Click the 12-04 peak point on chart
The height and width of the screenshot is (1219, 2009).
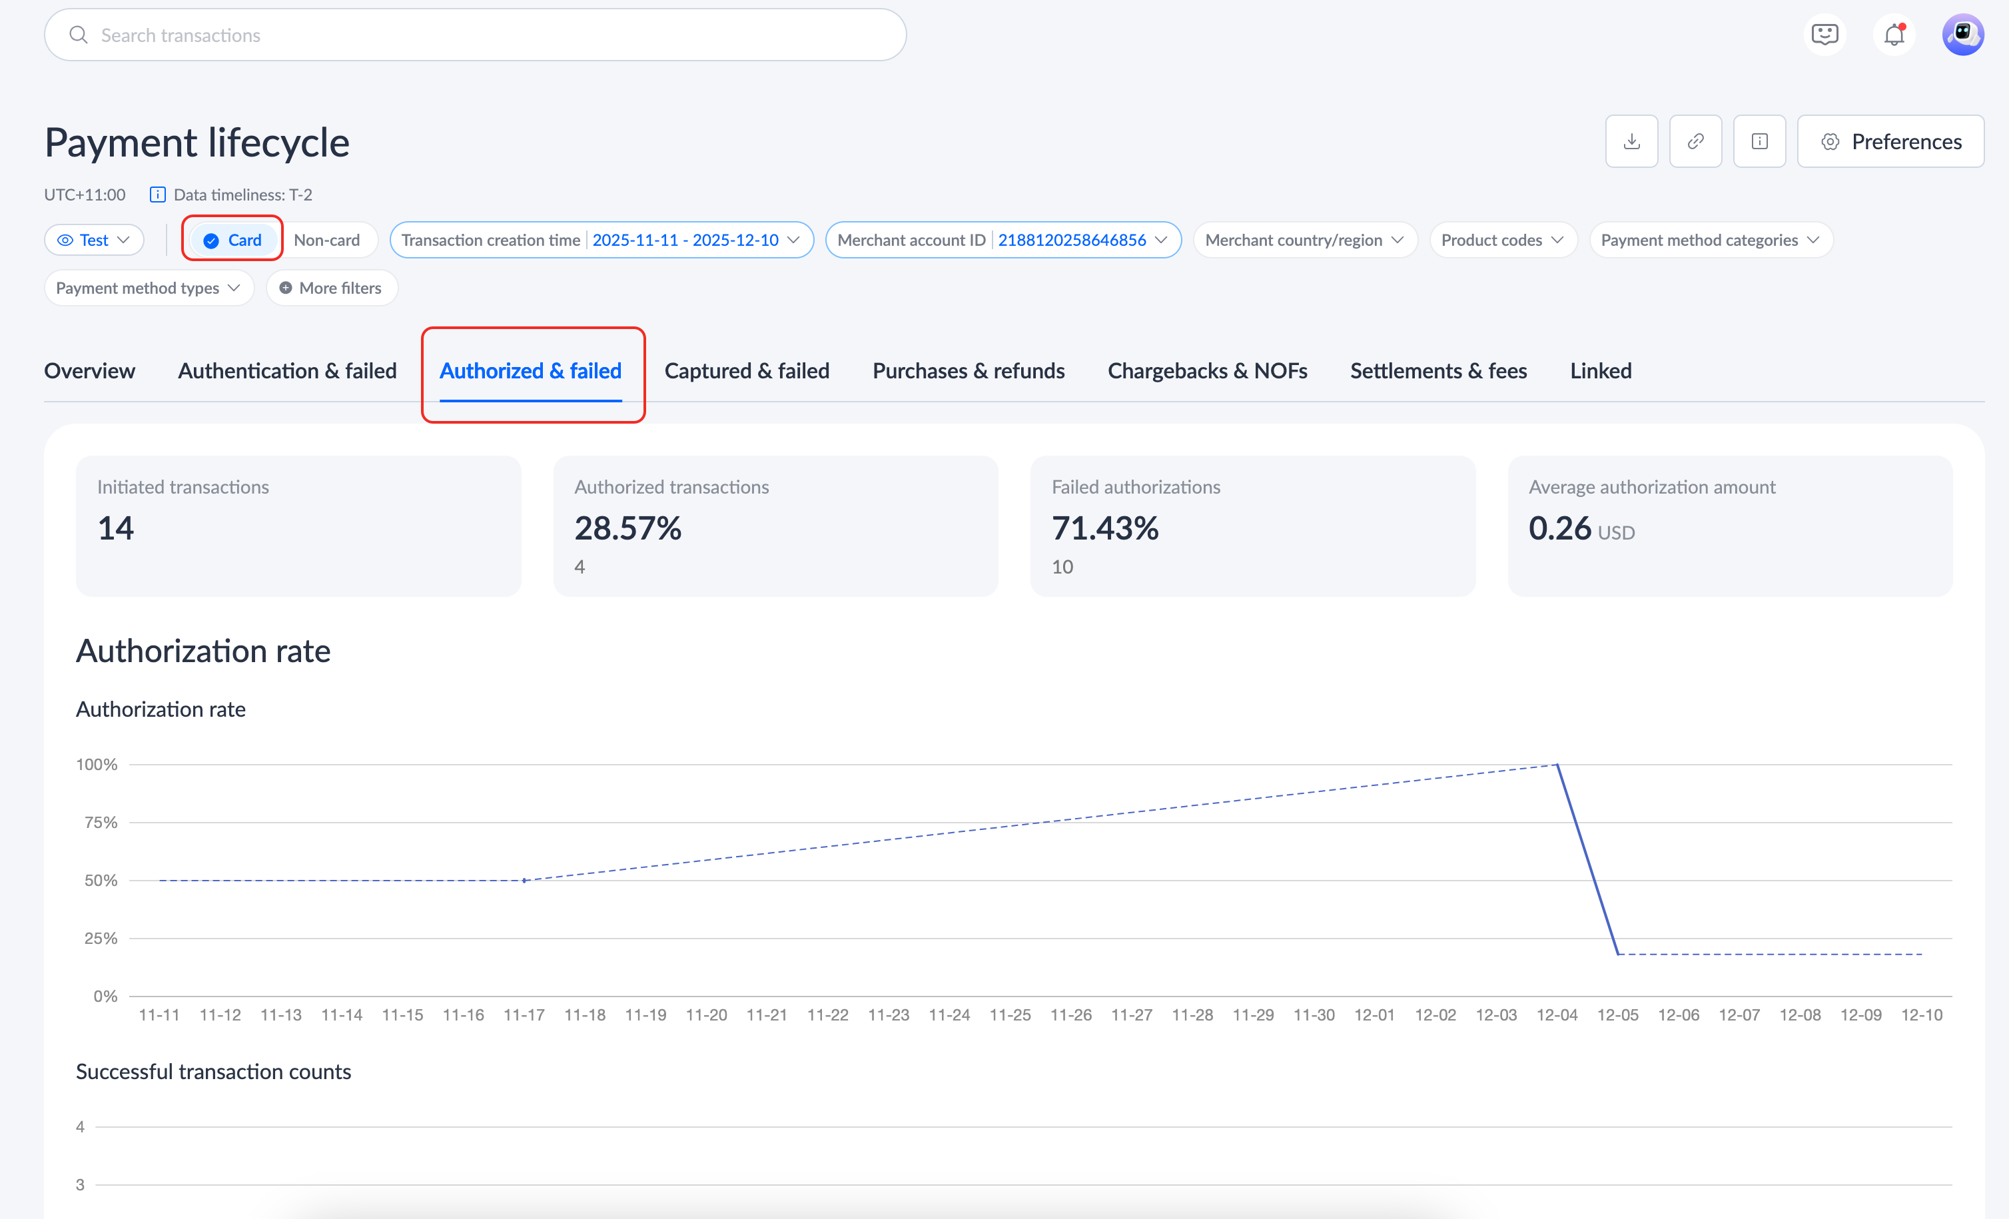(x=1557, y=765)
